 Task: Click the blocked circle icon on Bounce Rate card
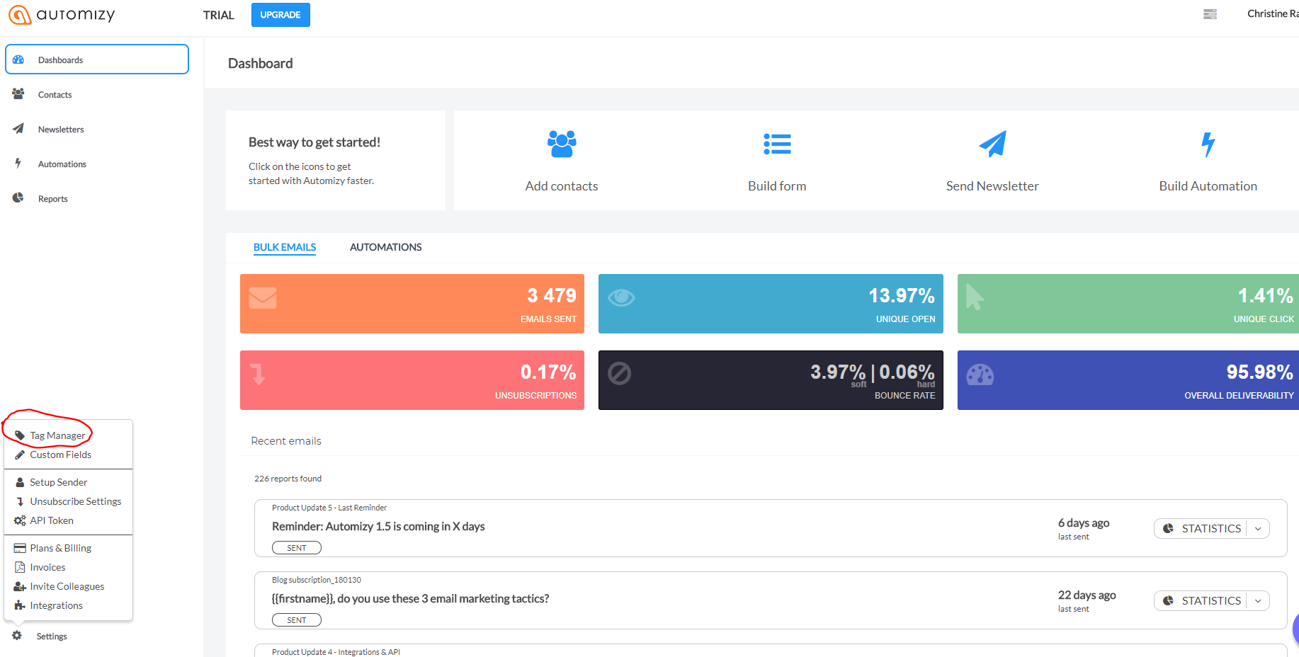(619, 373)
